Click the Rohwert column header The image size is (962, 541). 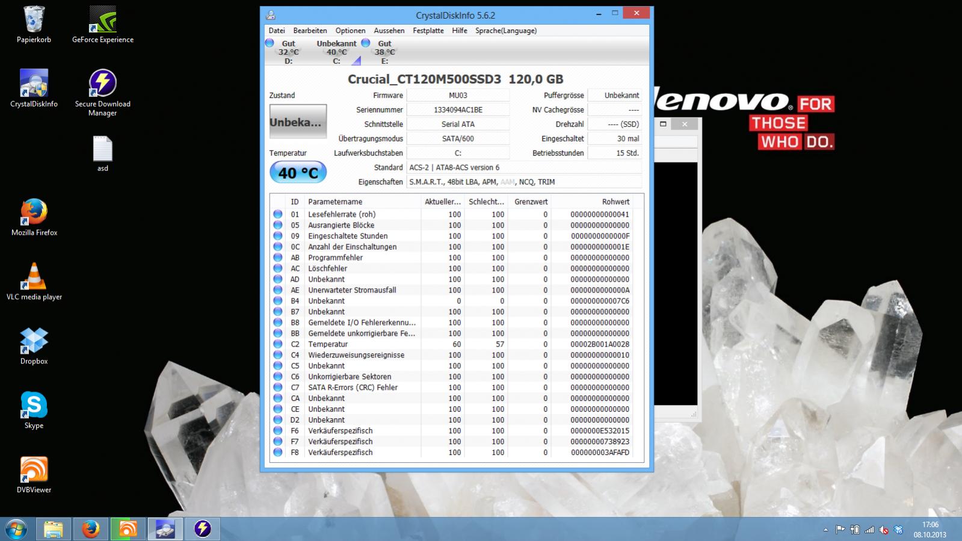[591, 202]
